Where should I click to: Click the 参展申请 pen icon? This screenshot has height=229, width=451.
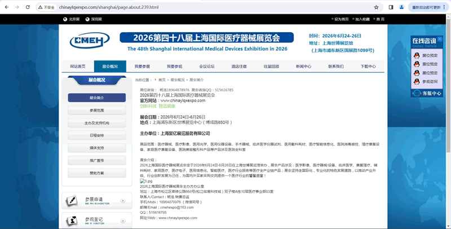pos(72,200)
